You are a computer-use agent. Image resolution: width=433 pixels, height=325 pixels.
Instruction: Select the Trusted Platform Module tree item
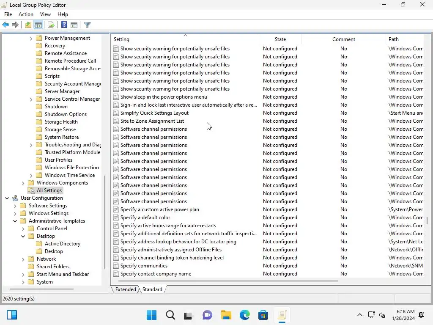click(72, 152)
